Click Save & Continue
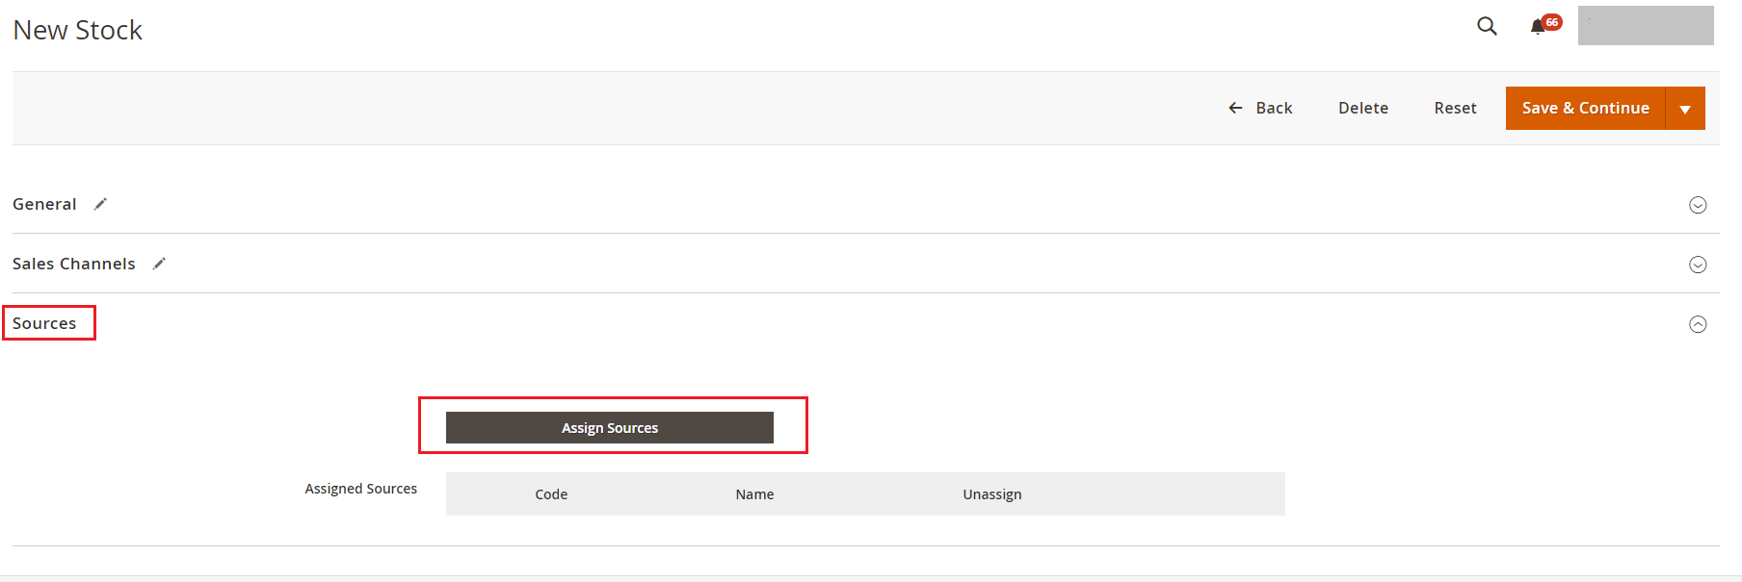1742x582 pixels. tap(1585, 108)
